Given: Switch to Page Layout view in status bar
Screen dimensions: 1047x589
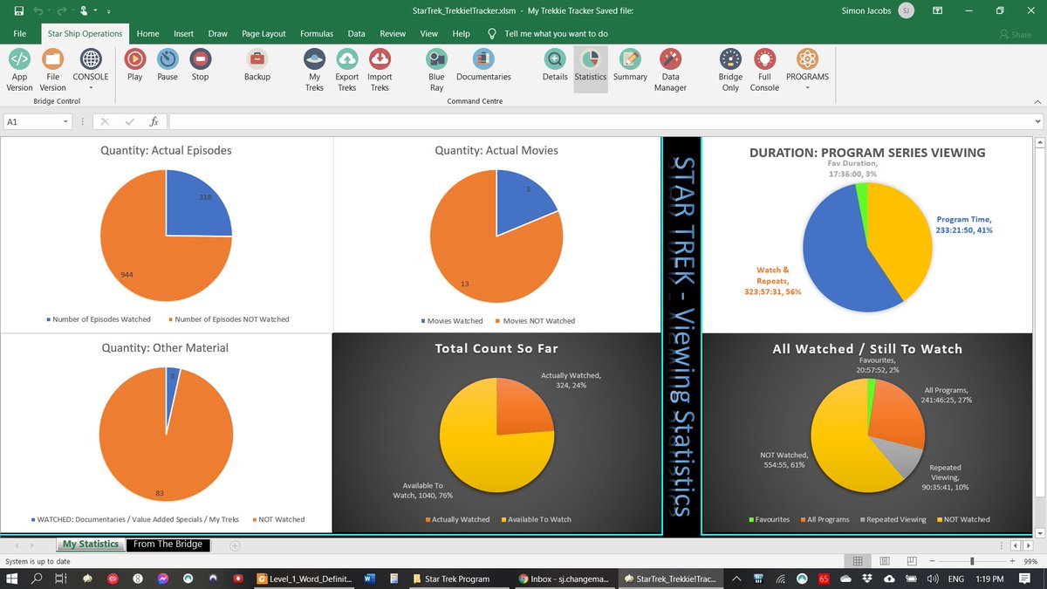Looking at the screenshot, I should pyautogui.click(x=883, y=561).
